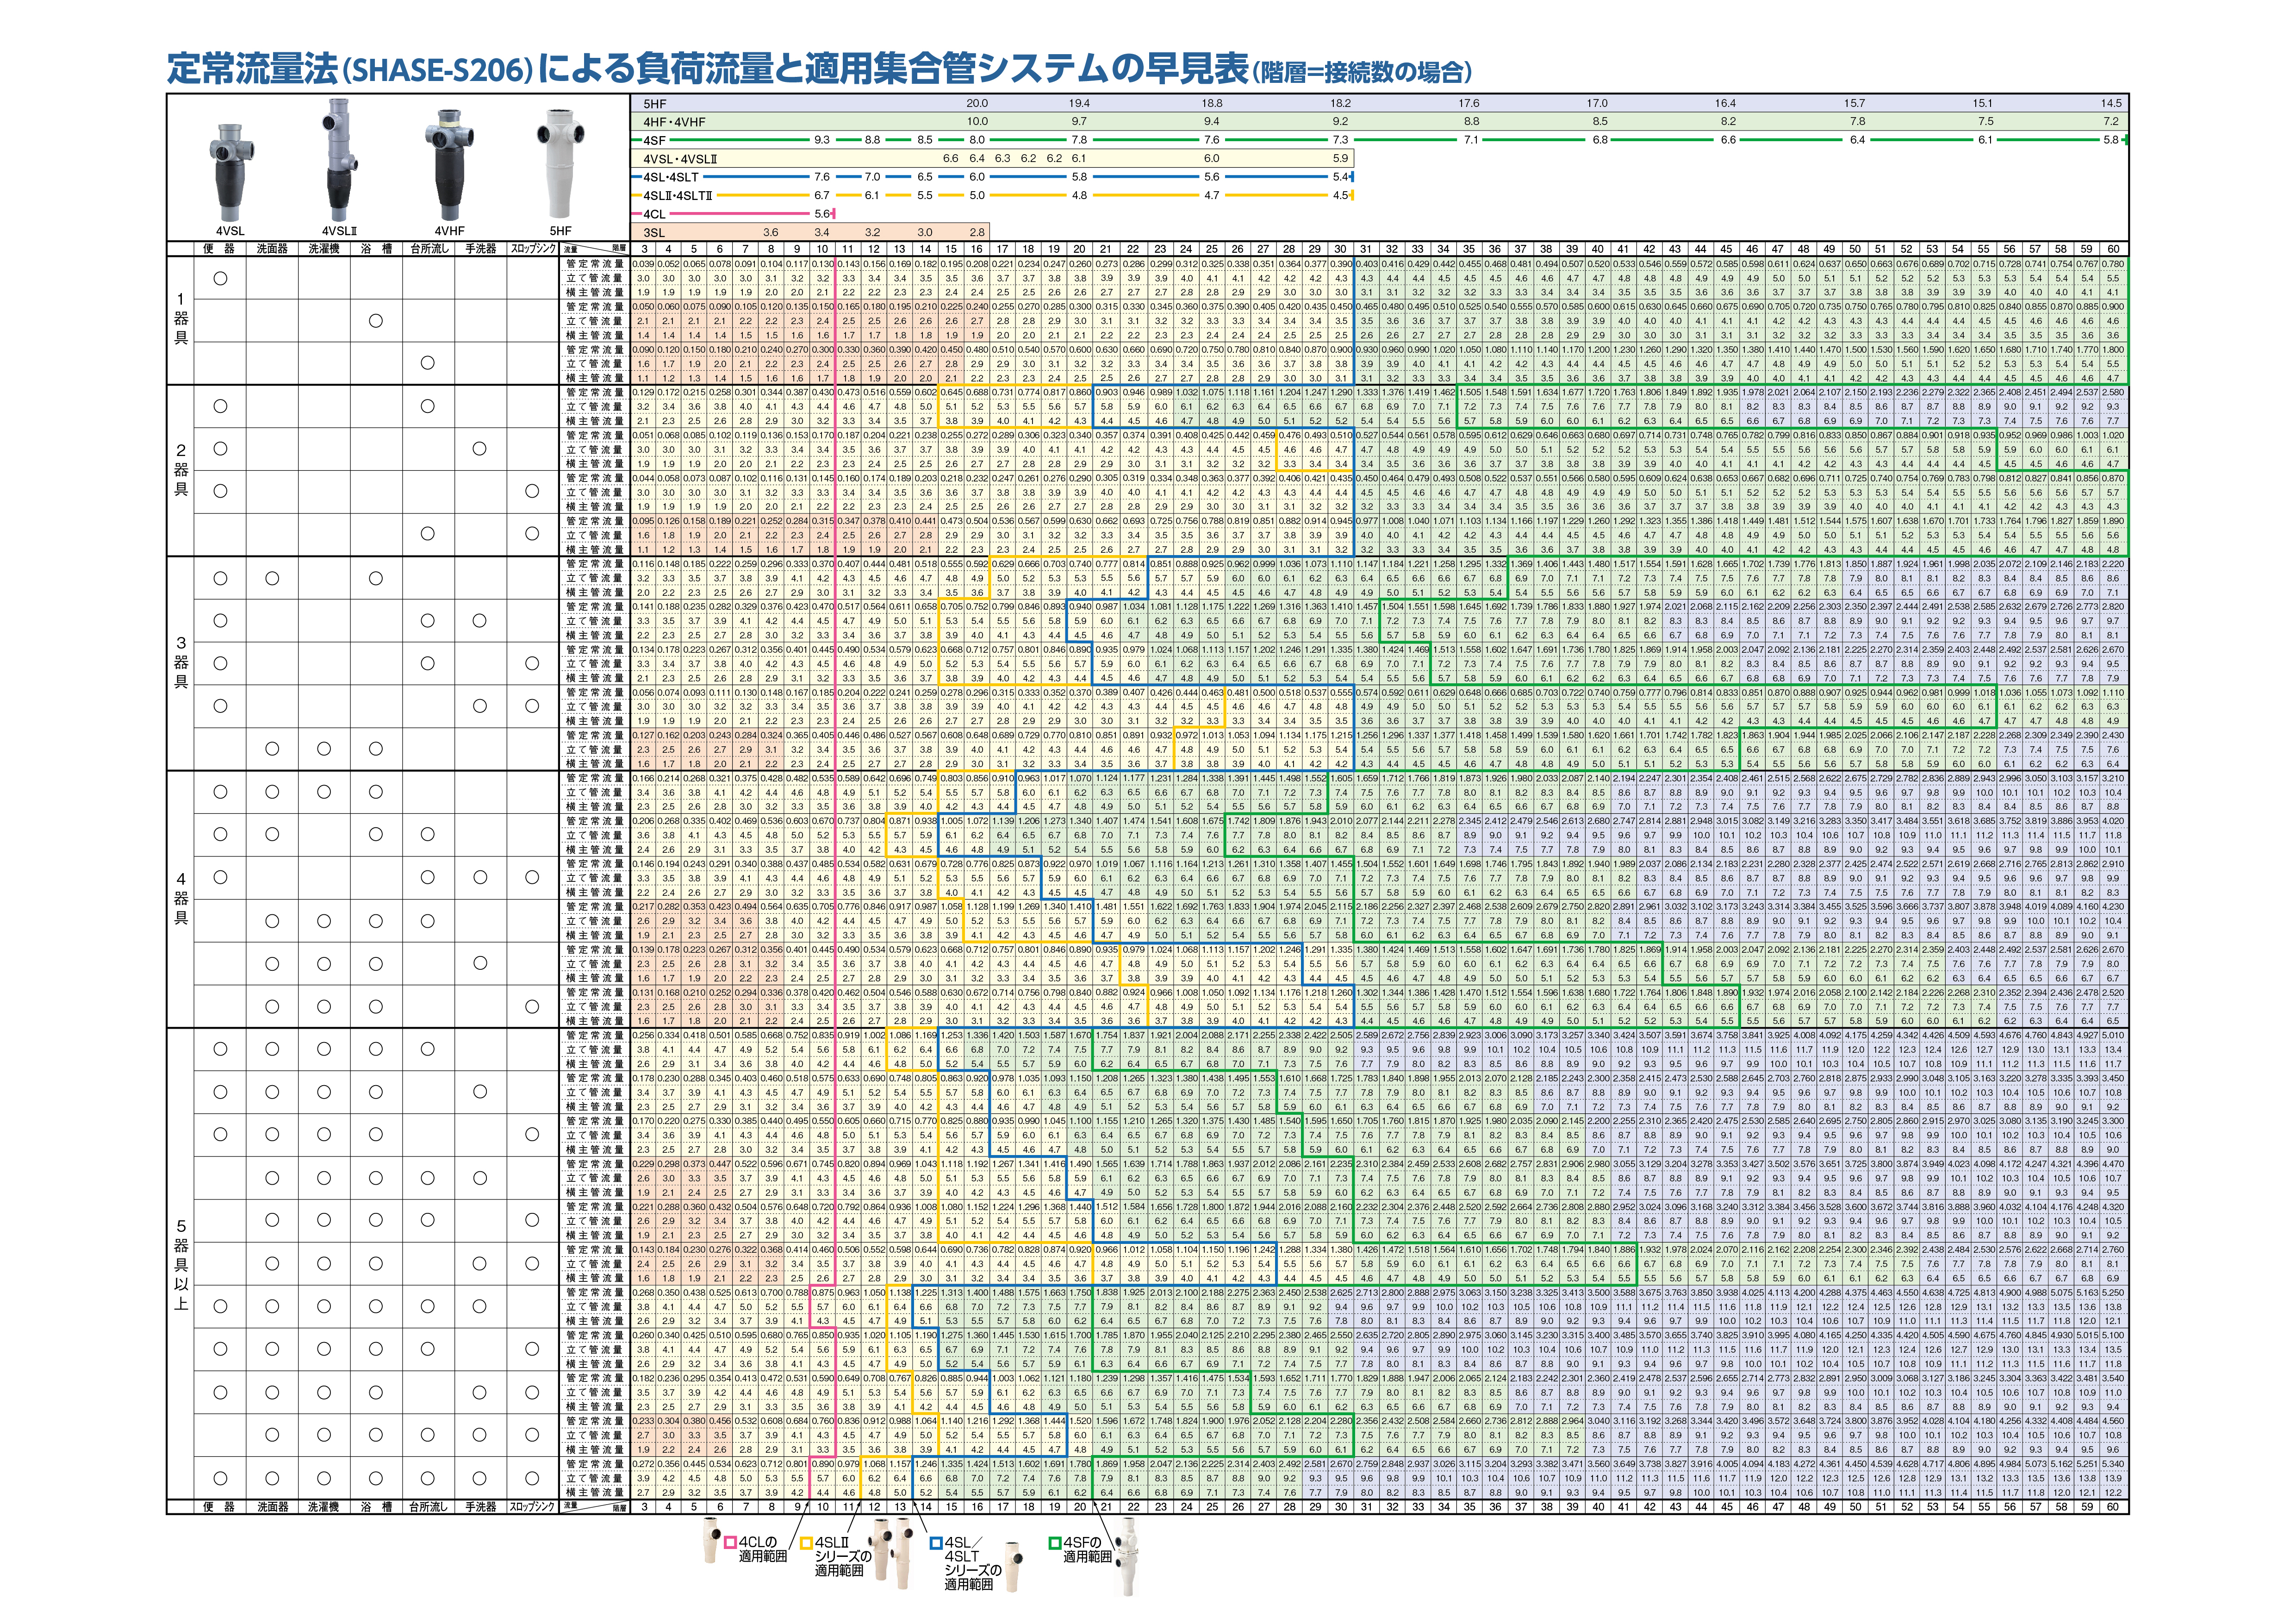Screen dimensions: 2296x1624
Task: Click 浴槽 in the top header row
Action: click(x=376, y=249)
